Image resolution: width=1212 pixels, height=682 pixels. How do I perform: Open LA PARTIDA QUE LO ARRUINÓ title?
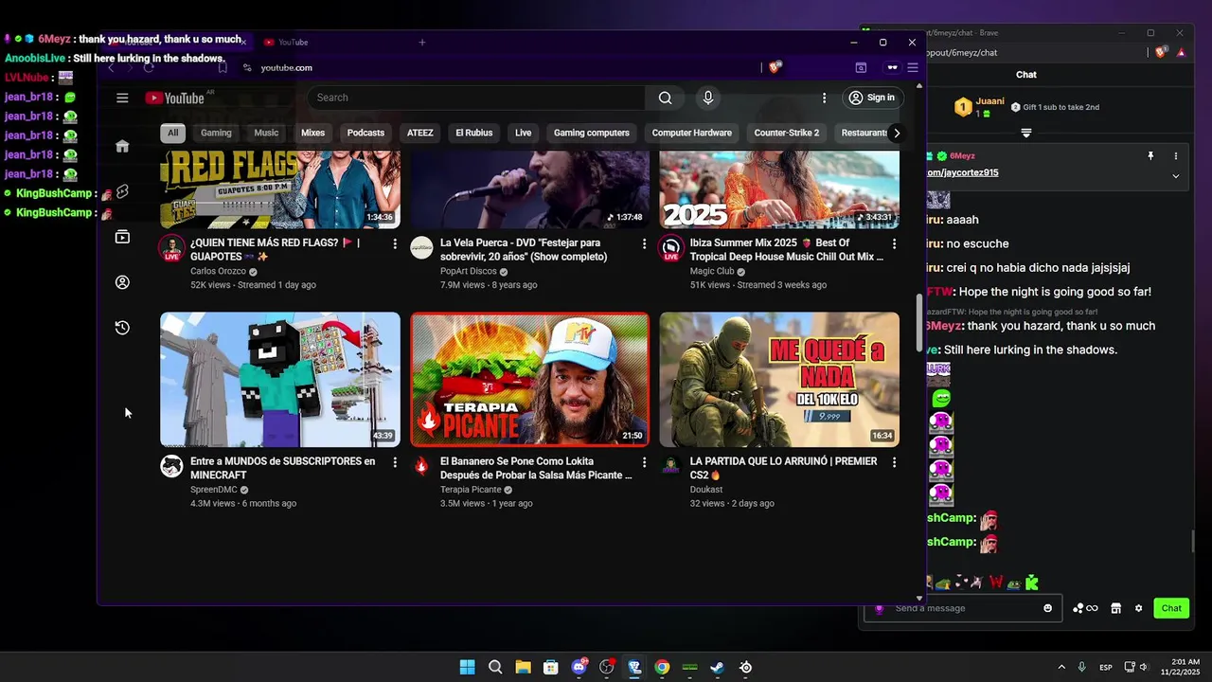[783, 468]
